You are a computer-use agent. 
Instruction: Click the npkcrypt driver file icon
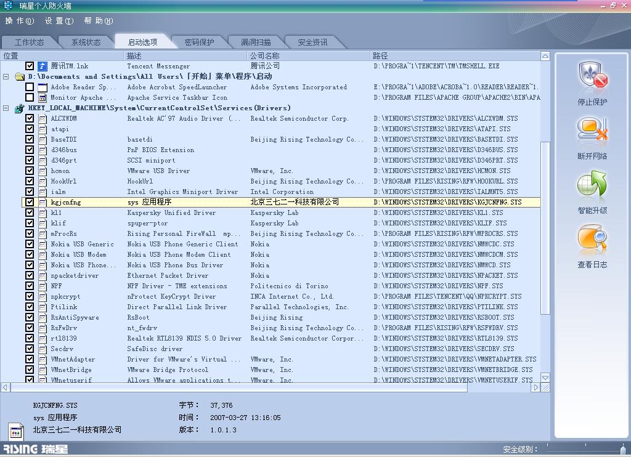(43, 296)
